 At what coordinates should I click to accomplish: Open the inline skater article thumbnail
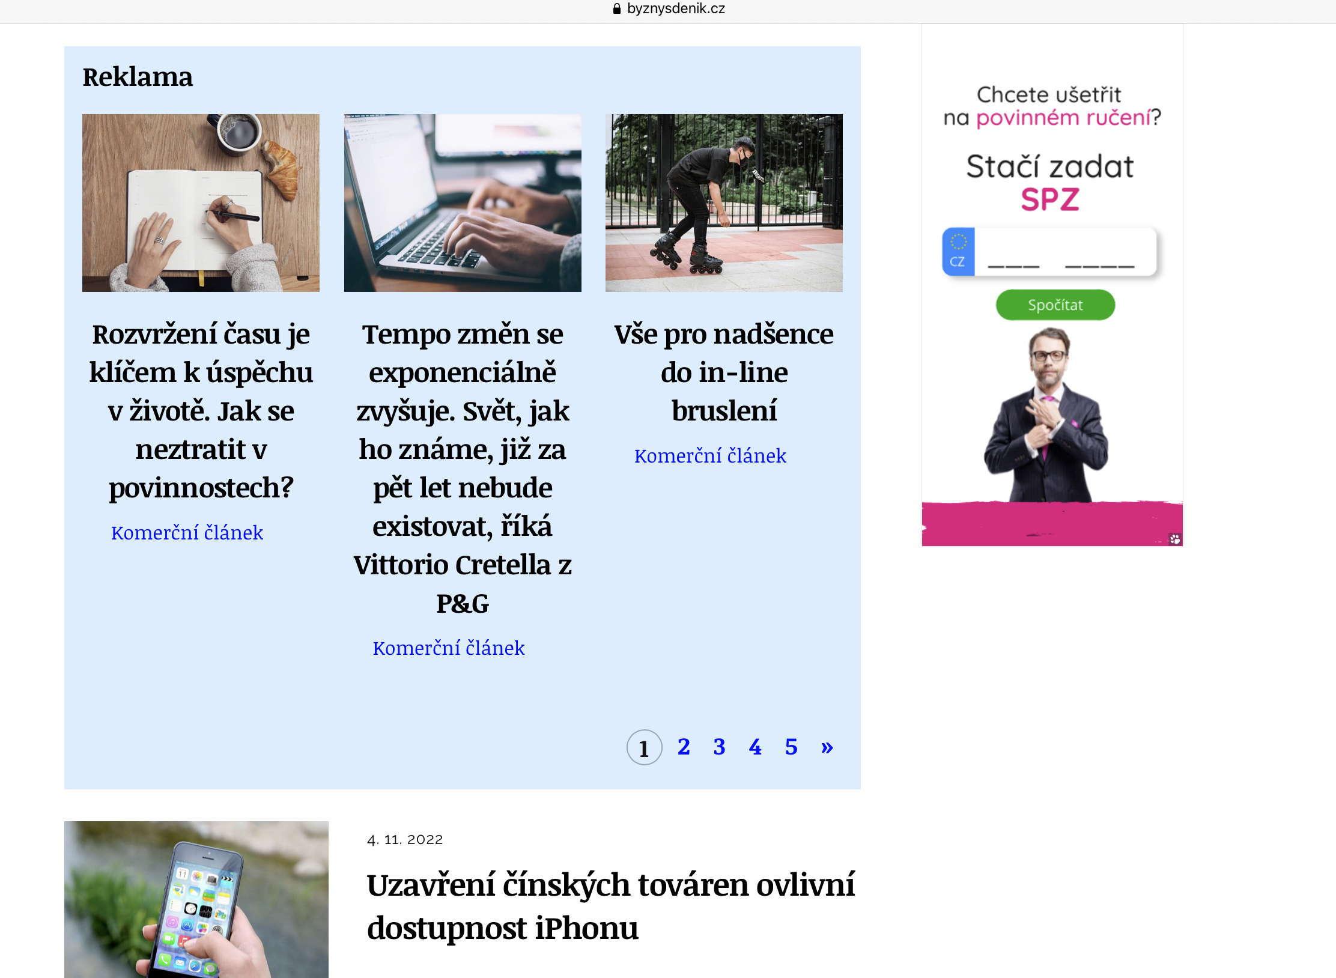pyautogui.click(x=724, y=203)
